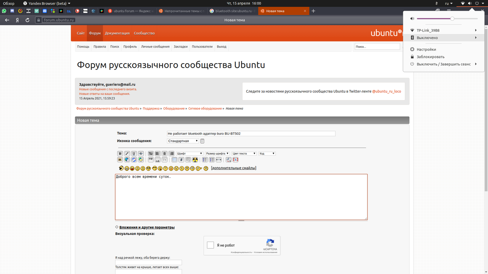The height and width of the screenshot is (274, 488).
Task: Adjust the volume slider in the system menu
Action: pos(452,18)
